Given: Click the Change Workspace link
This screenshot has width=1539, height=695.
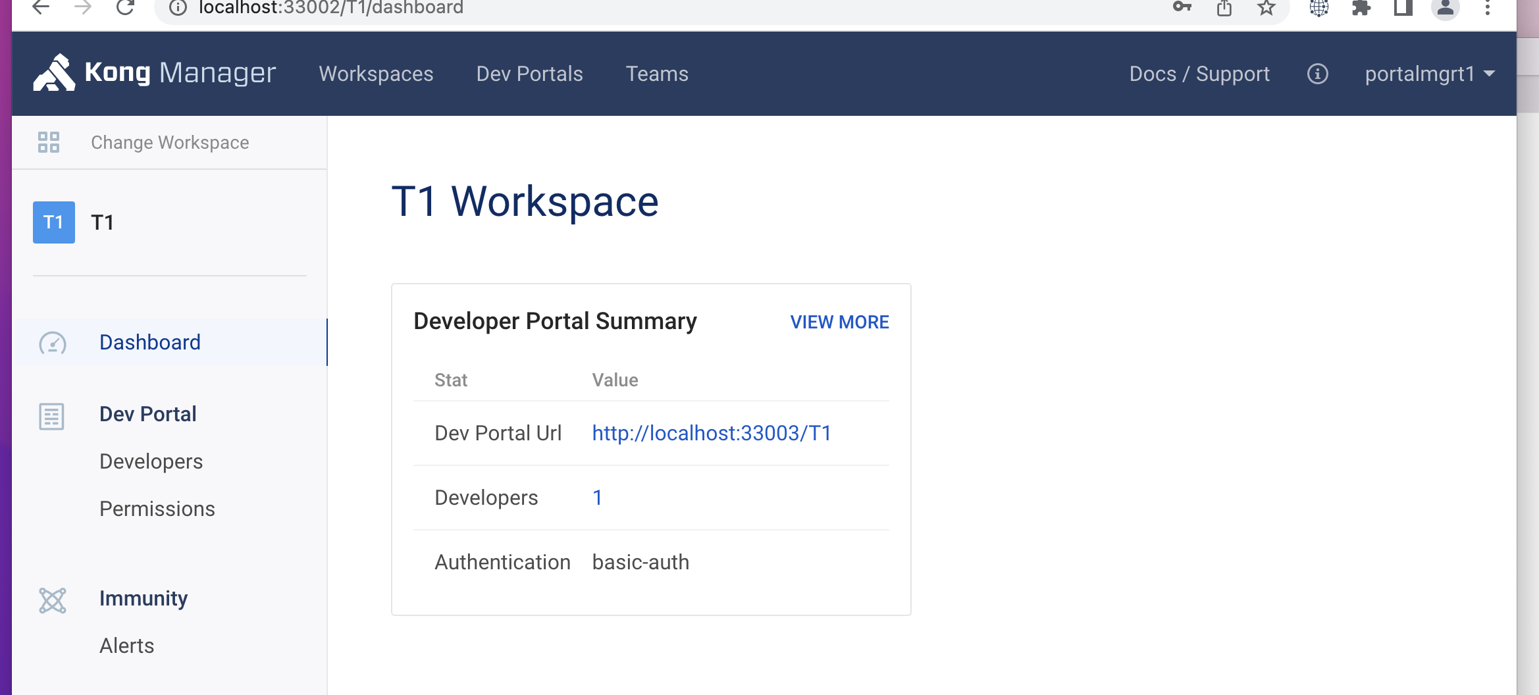Looking at the screenshot, I should pos(170,143).
